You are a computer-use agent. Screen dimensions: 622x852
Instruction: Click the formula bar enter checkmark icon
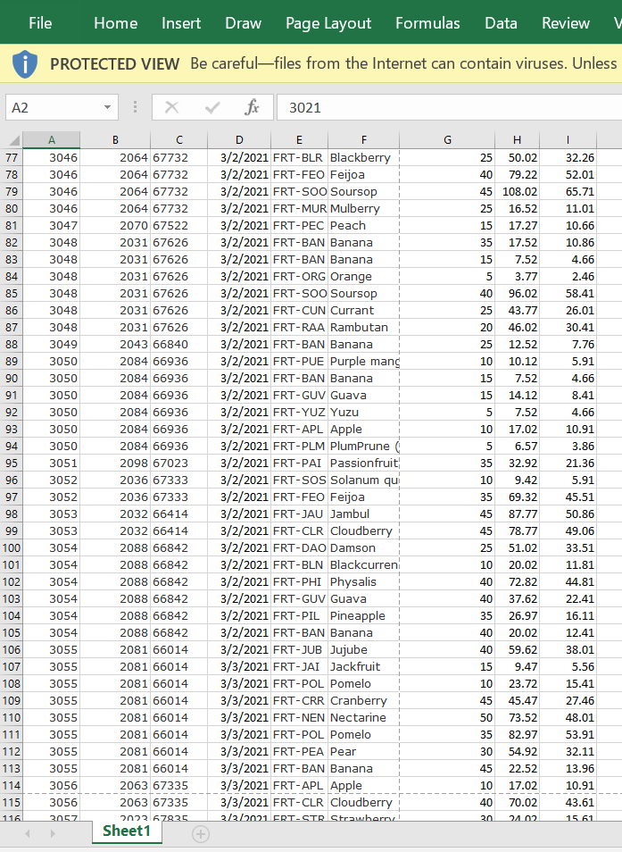pyautogui.click(x=212, y=107)
